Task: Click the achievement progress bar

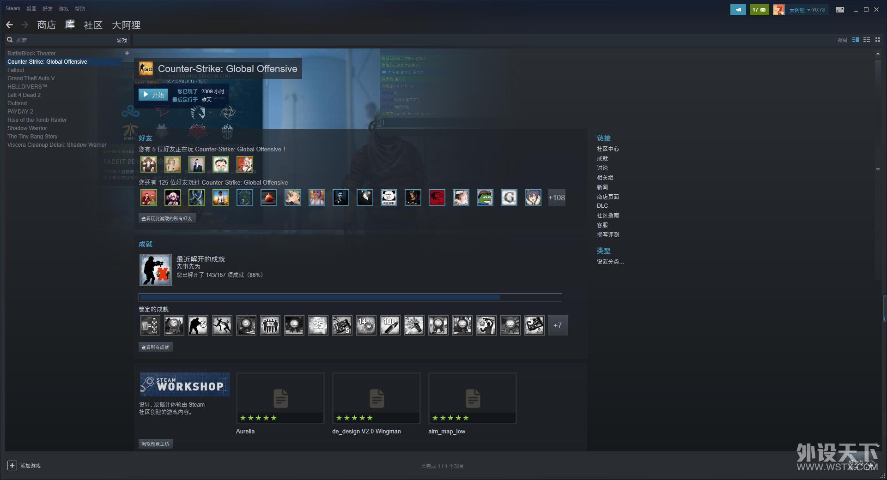Action: (x=350, y=297)
